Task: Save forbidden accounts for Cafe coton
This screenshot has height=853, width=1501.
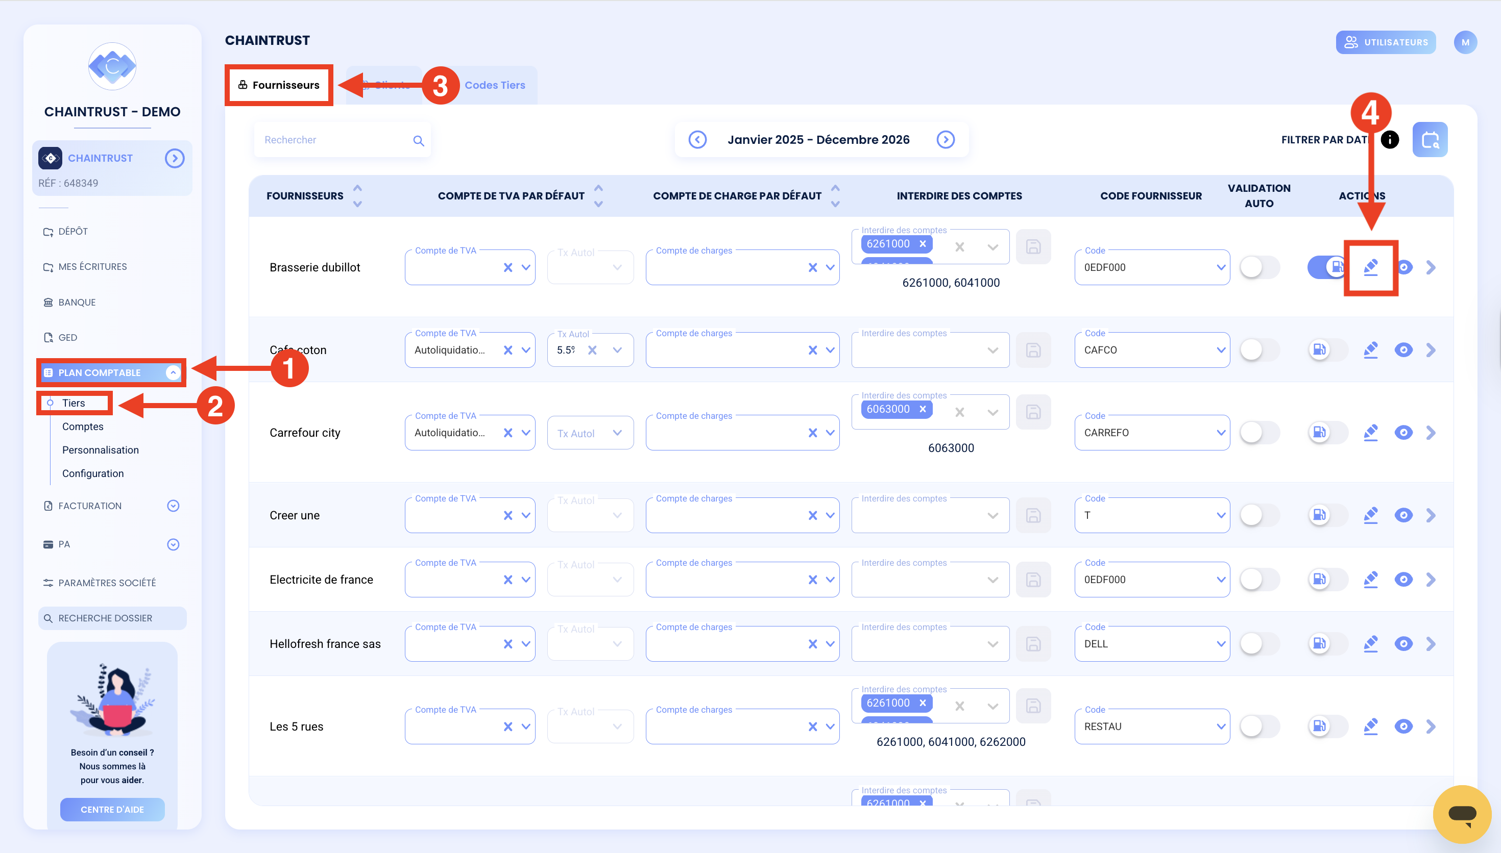Action: click(x=1033, y=350)
